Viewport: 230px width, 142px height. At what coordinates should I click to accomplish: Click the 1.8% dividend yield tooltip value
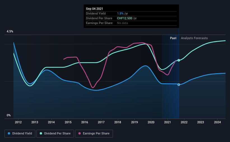coord(120,13)
